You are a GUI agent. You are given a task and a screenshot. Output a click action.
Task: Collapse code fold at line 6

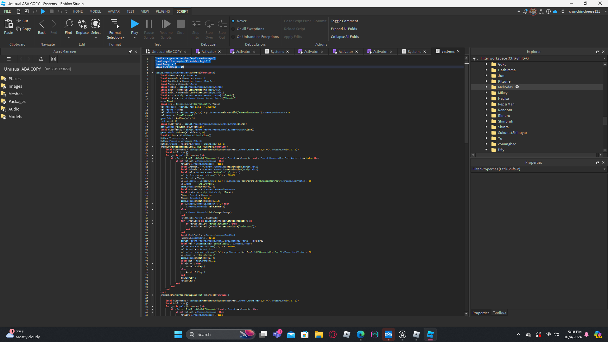click(x=152, y=73)
